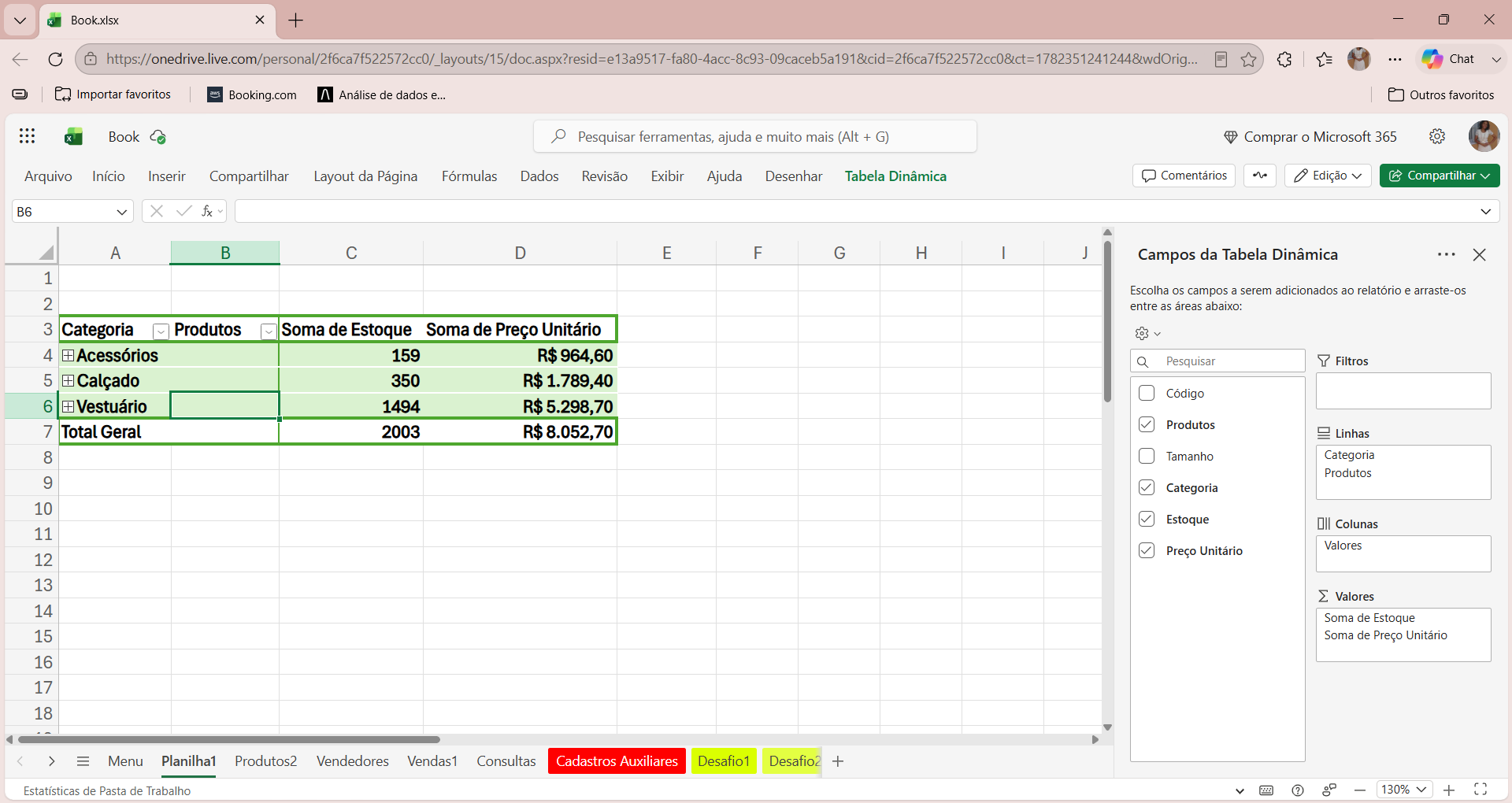Click the horizontal scrollbar thumb of the sheet
The height and width of the screenshot is (803, 1512).
point(228,739)
